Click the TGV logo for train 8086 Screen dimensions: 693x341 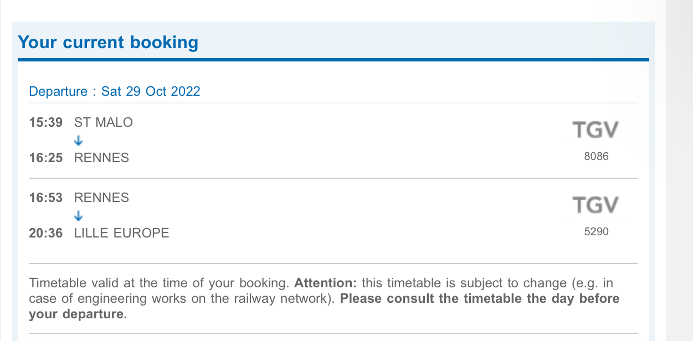(596, 130)
